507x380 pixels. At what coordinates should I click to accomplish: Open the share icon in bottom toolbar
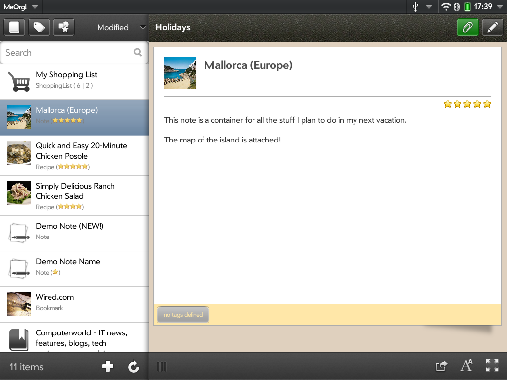tap(441, 366)
